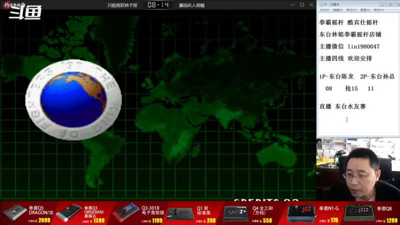Viewport: 400px width, 225px height.
Task: Click the left title 只能挑软柿子捏
Action: [x=122, y=5]
